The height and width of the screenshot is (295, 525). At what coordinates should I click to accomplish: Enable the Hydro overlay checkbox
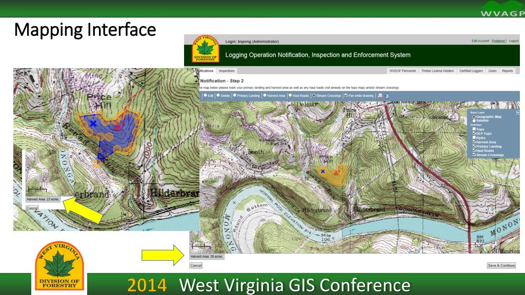474,137
